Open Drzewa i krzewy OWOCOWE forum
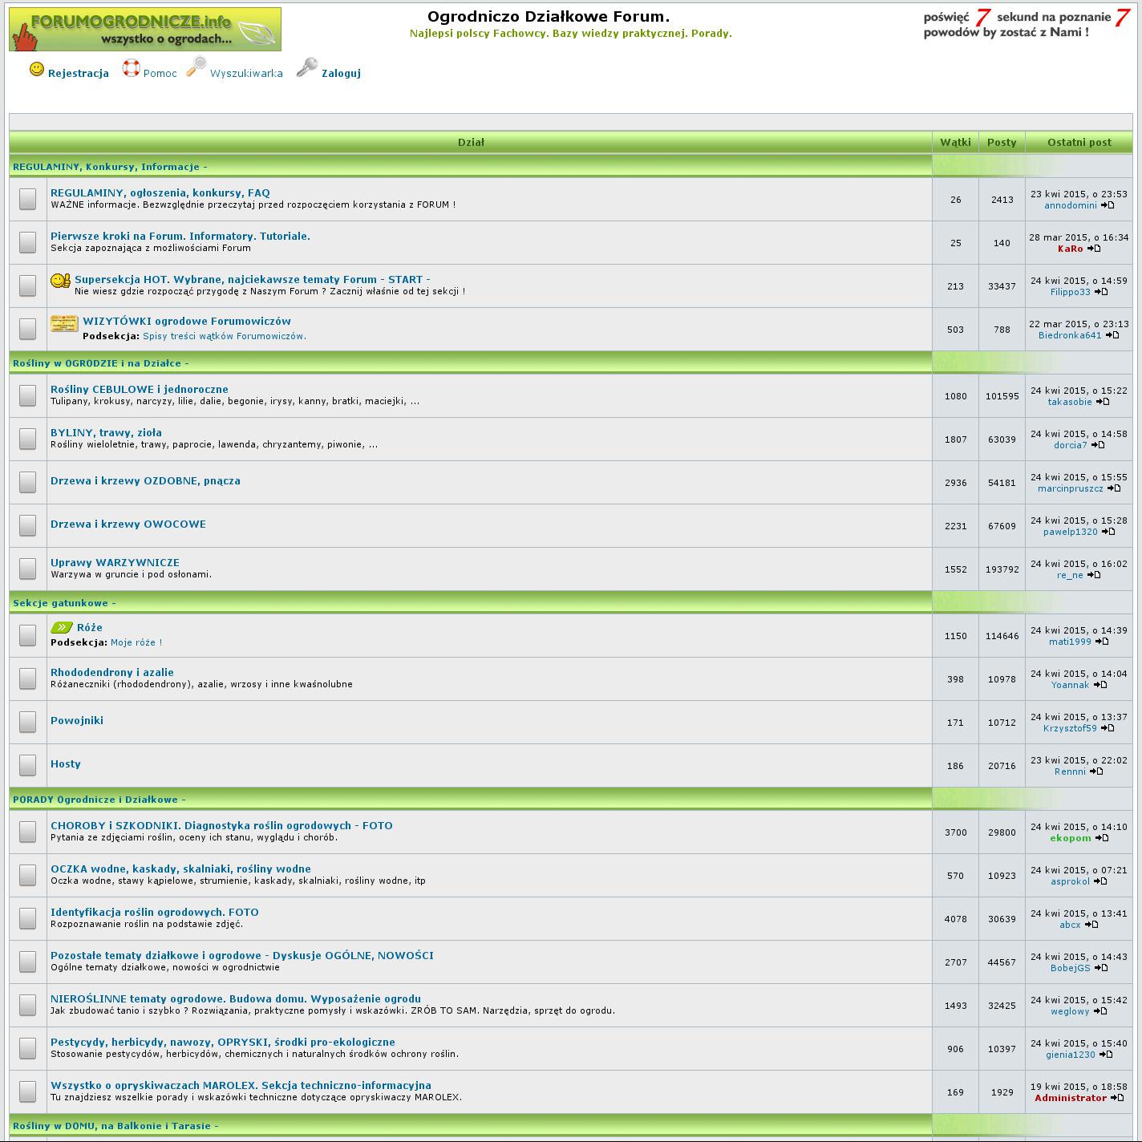Viewport: 1142px width, 1142px height. click(x=128, y=524)
